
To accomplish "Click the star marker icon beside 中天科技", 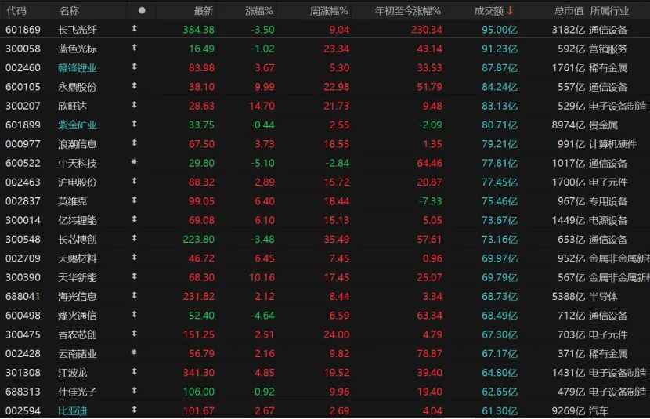I will 134,163.
